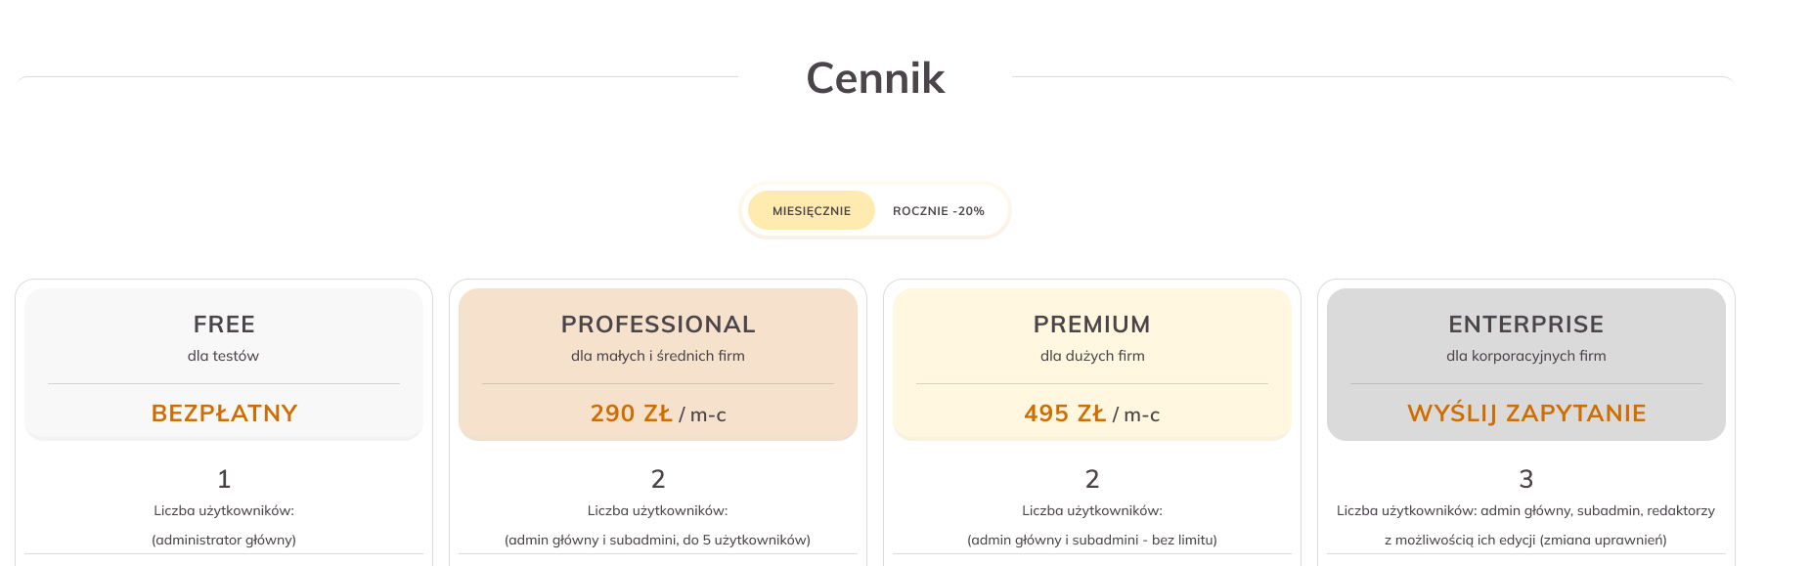Click "dla korporacyjnych firm" subtitle

pyautogui.click(x=1526, y=356)
